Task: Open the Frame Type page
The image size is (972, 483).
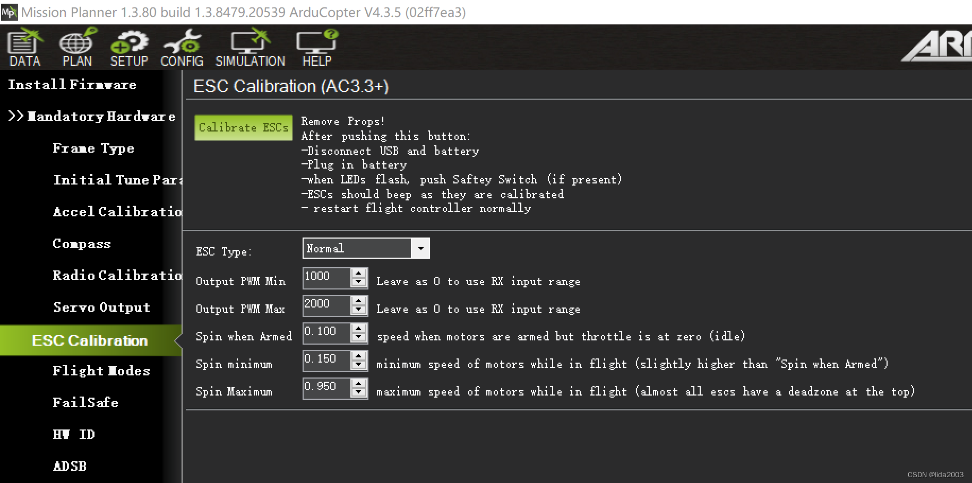Action: pyautogui.click(x=93, y=148)
